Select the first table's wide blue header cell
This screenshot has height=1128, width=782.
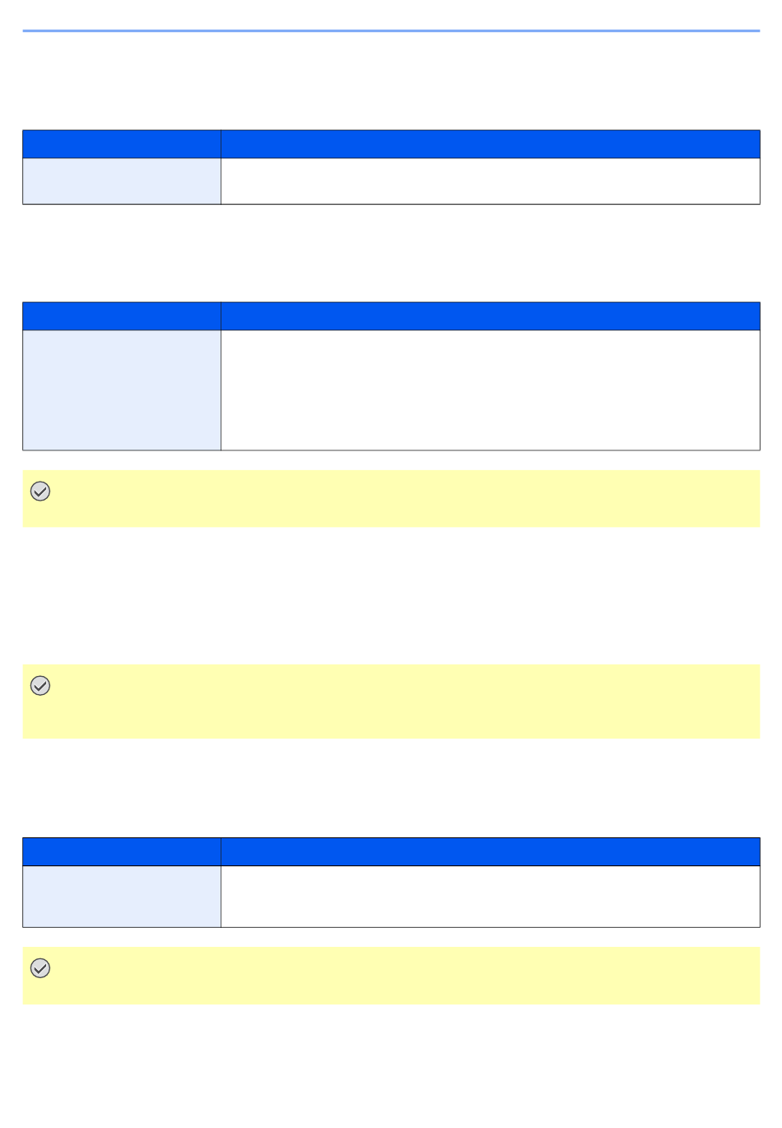491,144
